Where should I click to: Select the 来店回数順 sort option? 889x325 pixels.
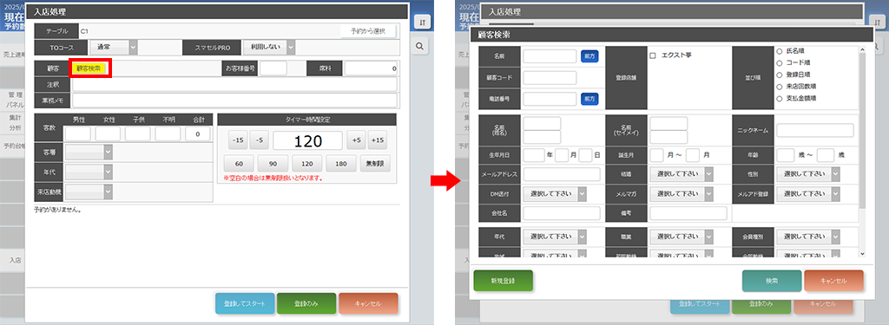779,86
